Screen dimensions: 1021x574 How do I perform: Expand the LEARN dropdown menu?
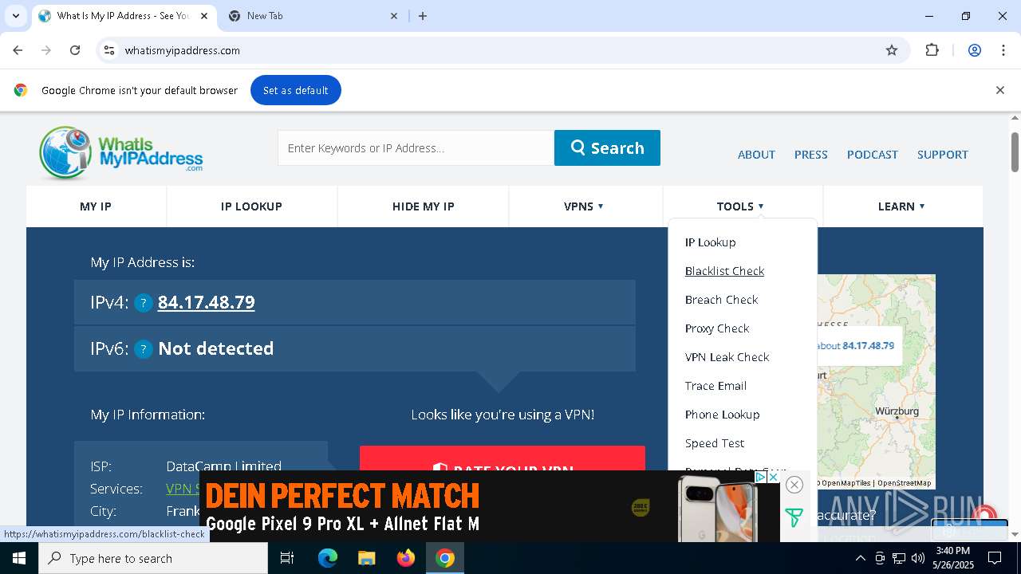point(902,206)
